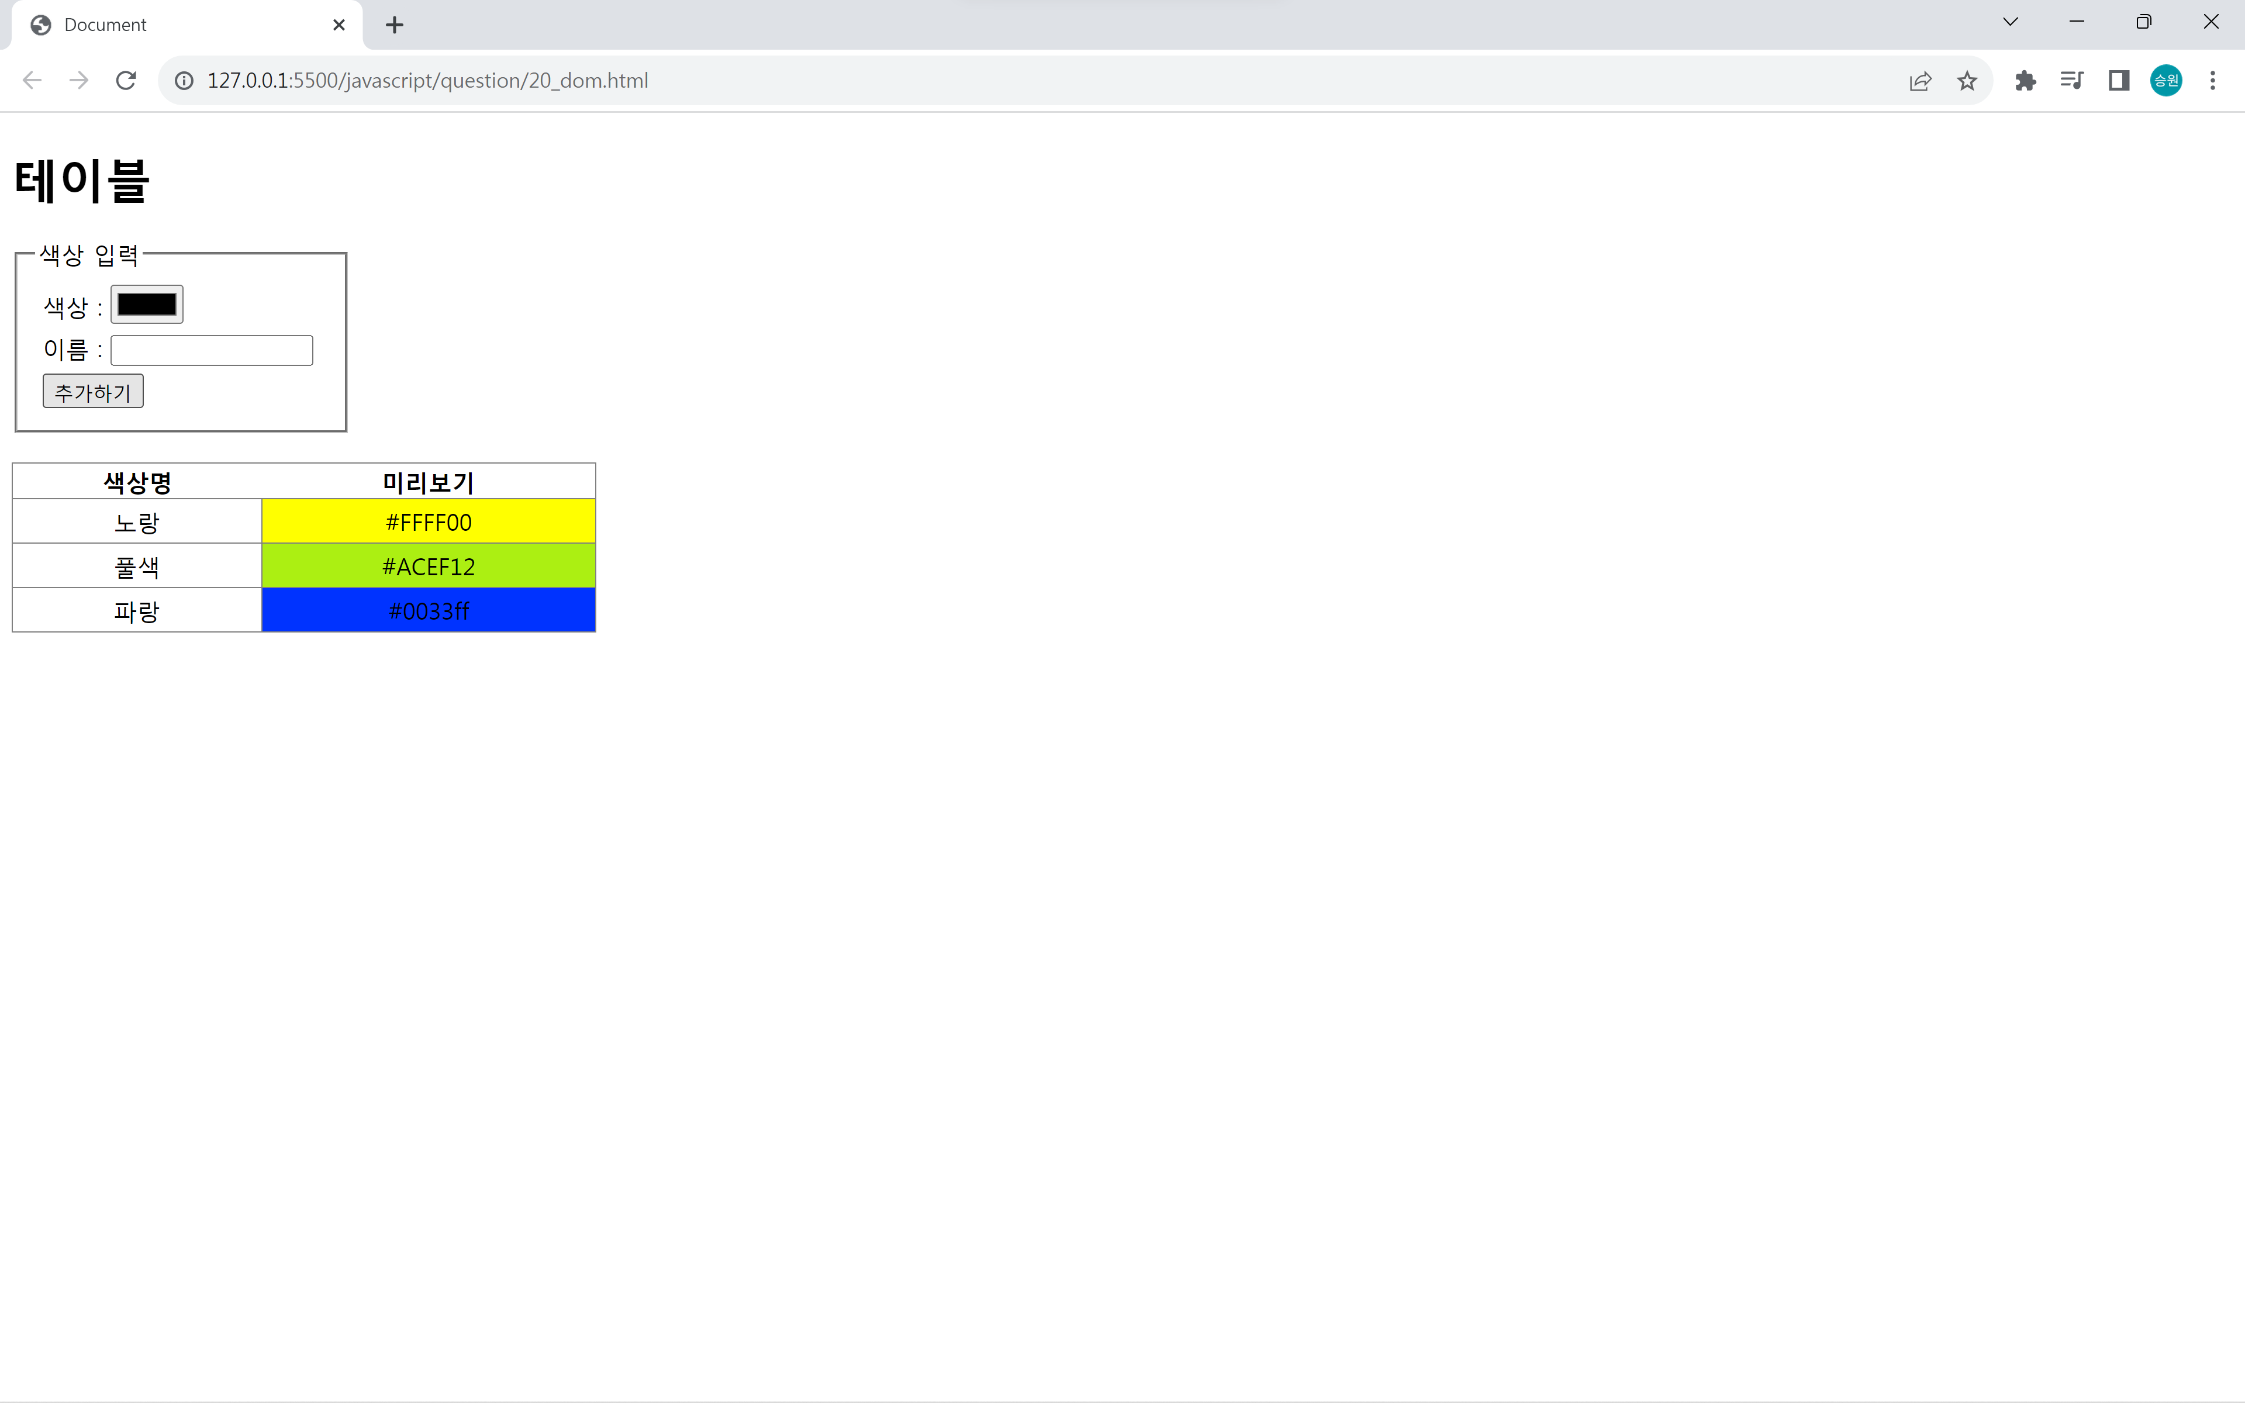The height and width of the screenshot is (1403, 2245).
Task: Share this page icon
Action: [1921, 81]
